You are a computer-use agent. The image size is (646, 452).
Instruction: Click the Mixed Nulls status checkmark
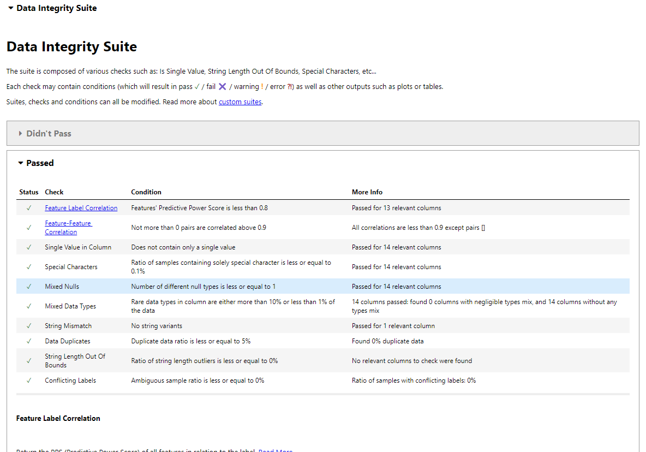coord(29,287)
